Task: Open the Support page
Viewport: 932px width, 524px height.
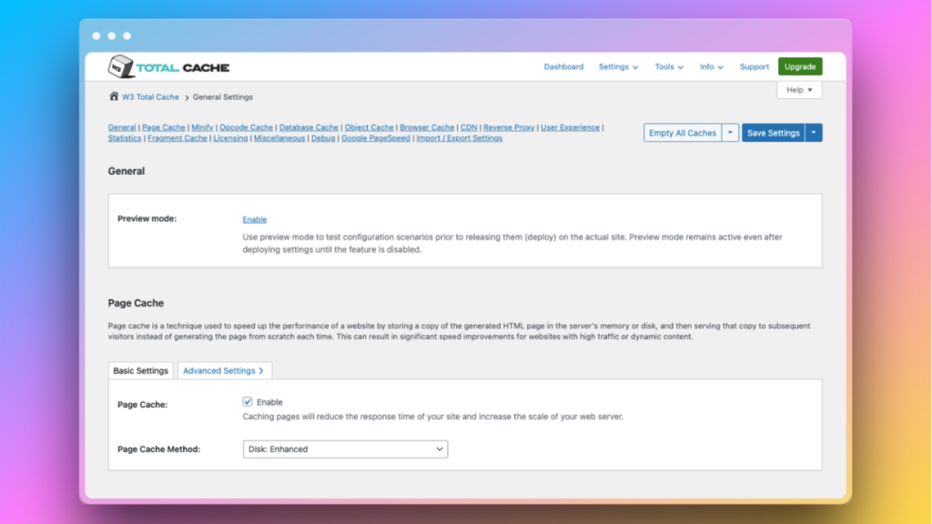Action: pyautogui.click(x=754, y=66)
